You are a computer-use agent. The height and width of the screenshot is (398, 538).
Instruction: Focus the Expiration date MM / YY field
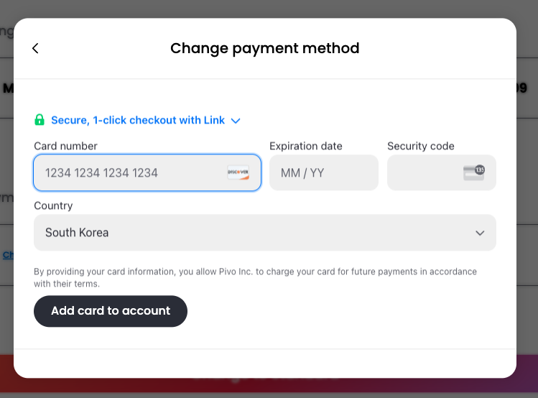coord(324,172)
